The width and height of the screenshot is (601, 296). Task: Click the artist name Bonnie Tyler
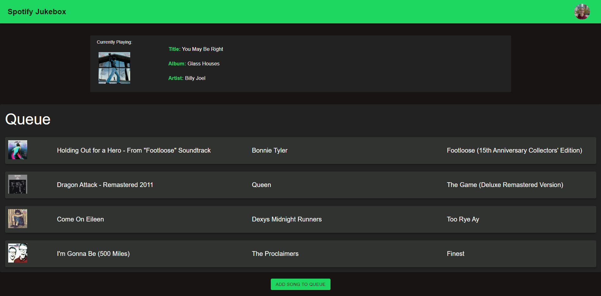[x=269, y=150]
